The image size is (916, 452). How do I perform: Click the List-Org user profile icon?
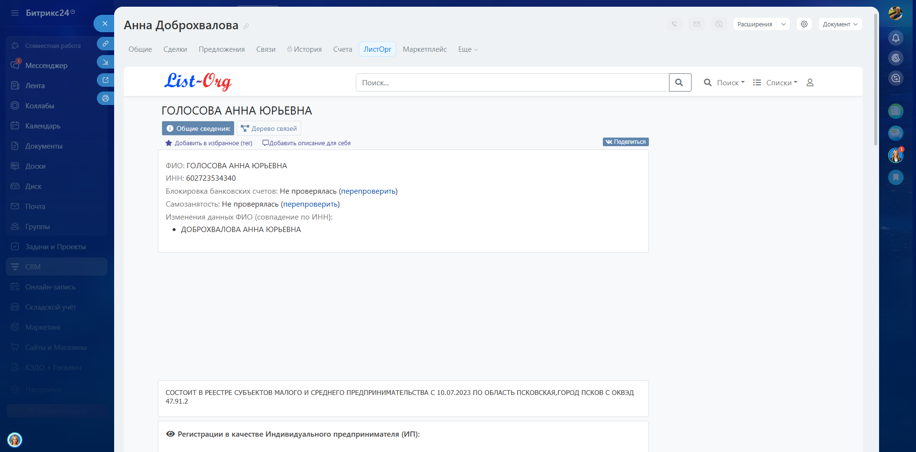[x=810, y=82]
